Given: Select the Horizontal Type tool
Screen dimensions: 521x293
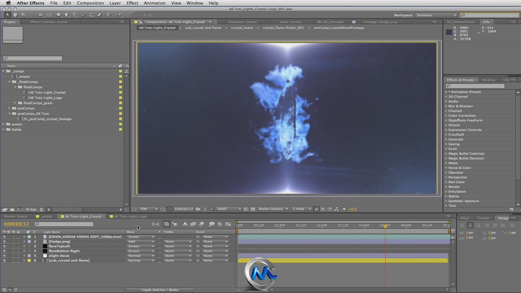Looking at the screenshot, I should [74, 15].
